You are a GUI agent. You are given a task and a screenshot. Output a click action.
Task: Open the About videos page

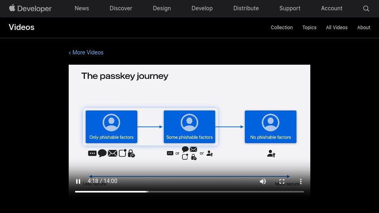pos(364,28)
